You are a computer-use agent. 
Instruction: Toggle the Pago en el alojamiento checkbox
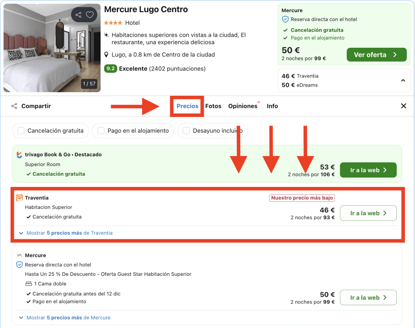pyautogui.click(x=101, y=131)
